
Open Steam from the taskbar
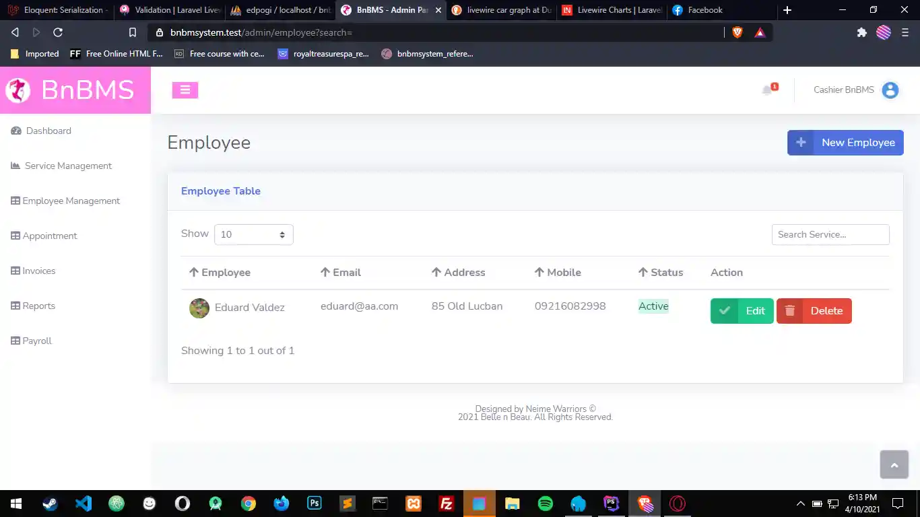pyautogui.click(x=51, y=504)
